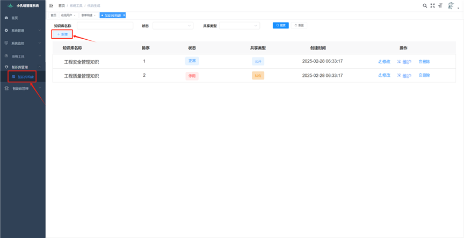
Task: Expand the 系统管理 sidebar menu
Action: click(23, 31)
